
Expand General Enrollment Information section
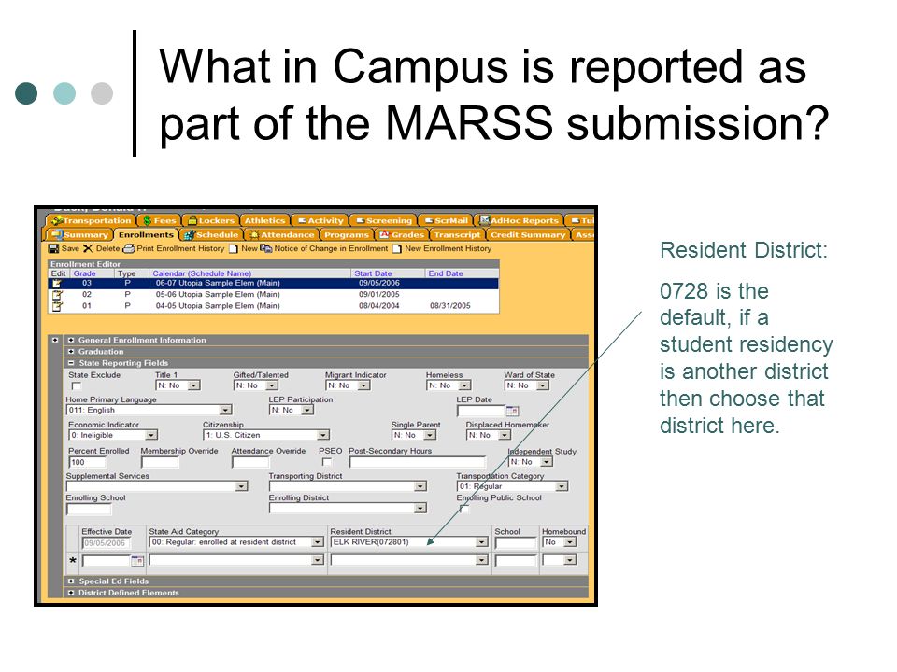(72, 340)
